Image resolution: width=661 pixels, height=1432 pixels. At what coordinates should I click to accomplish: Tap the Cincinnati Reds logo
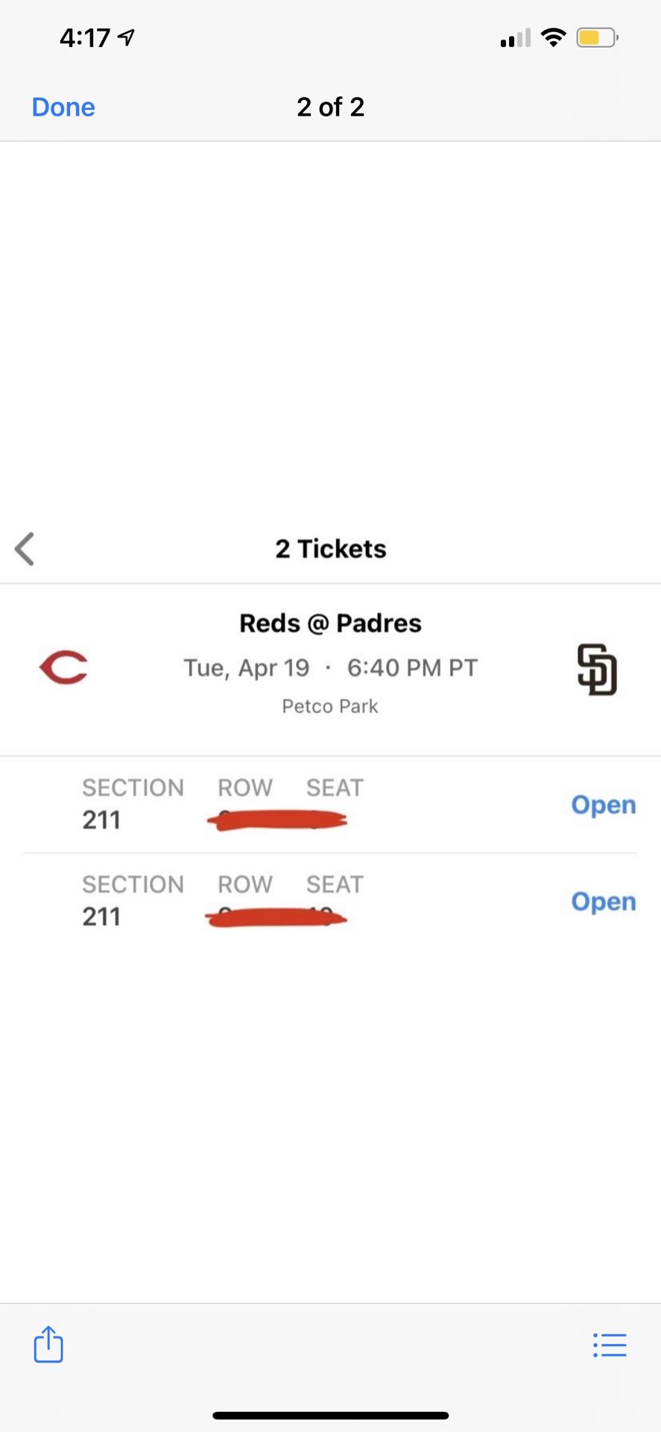63,668
